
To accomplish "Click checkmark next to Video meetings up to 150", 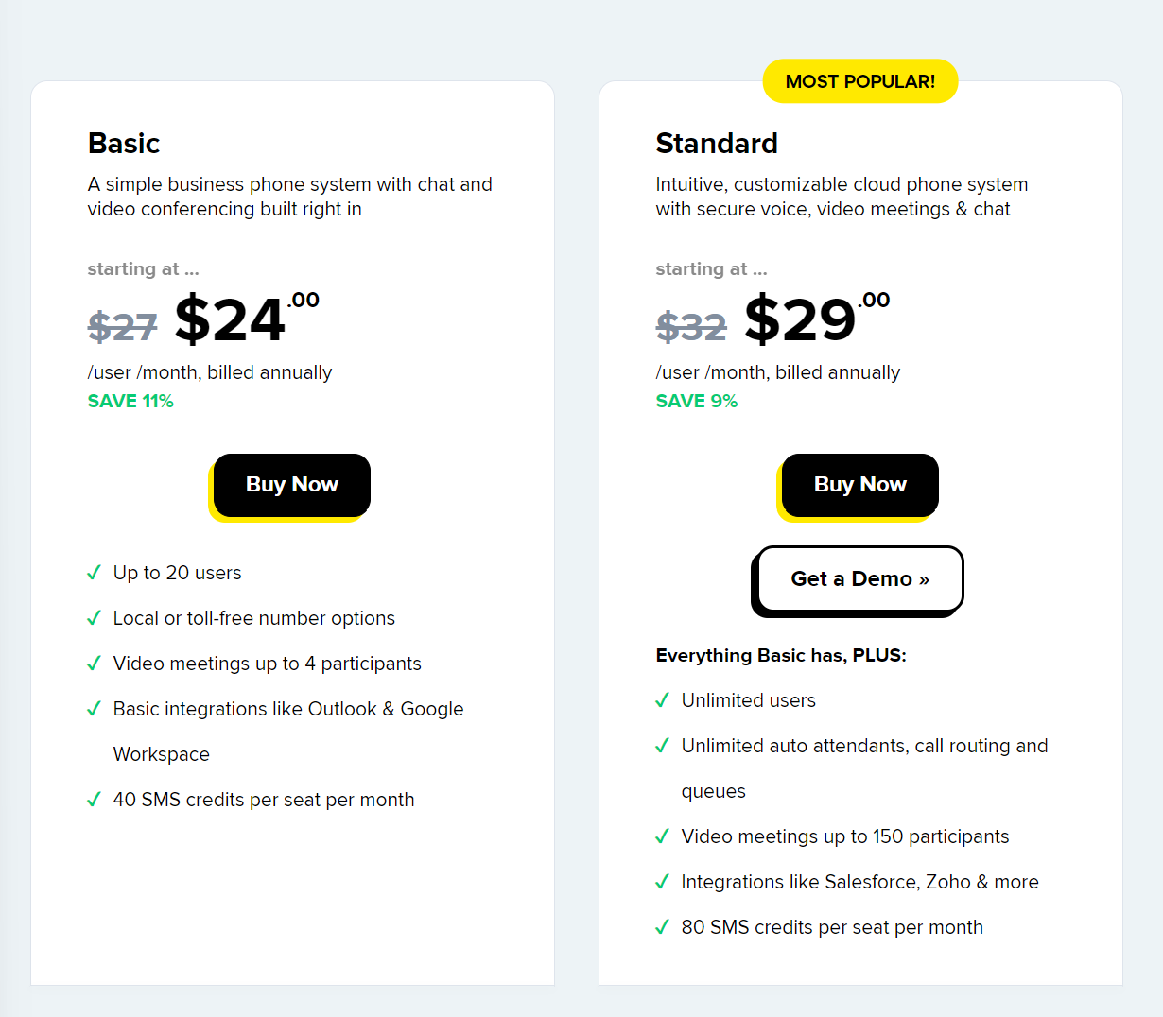I will (662, 836).
